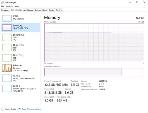Select the CPU mini graph thumbnail

pyautogui.click(x=7, y=18)
